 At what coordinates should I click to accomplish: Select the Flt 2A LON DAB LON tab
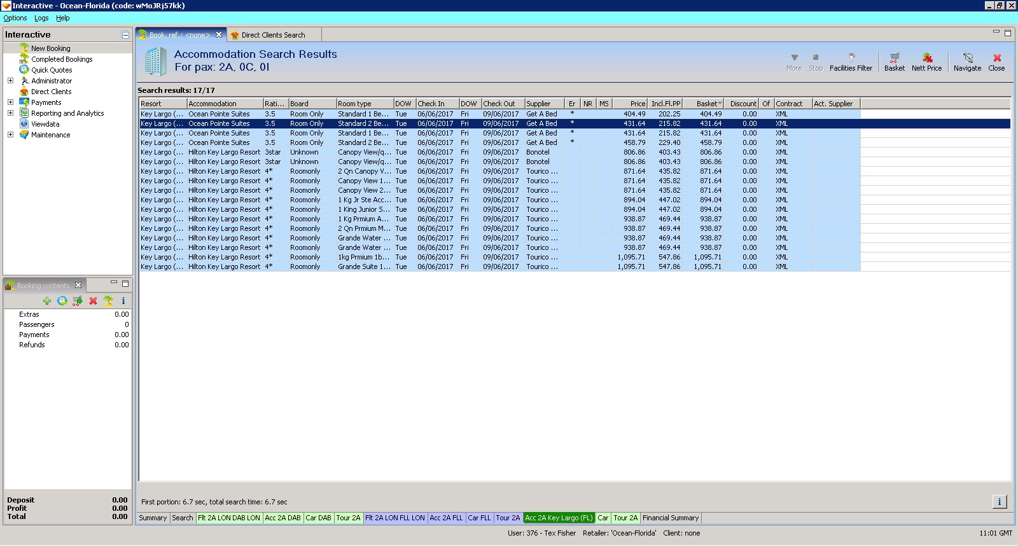pos(228,518)
